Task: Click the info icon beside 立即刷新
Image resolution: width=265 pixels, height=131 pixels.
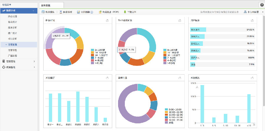Action: pyautogui.click(x=92, y=12)
